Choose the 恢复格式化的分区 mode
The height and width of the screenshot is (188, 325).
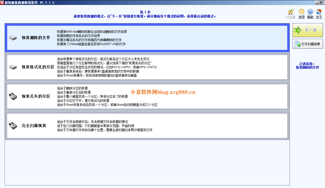coord(147,67)
